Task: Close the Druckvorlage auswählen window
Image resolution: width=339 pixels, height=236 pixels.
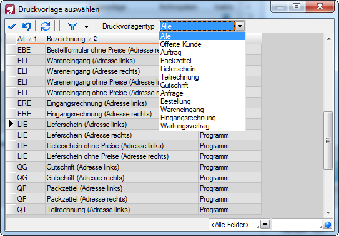Action: [320, 6]
